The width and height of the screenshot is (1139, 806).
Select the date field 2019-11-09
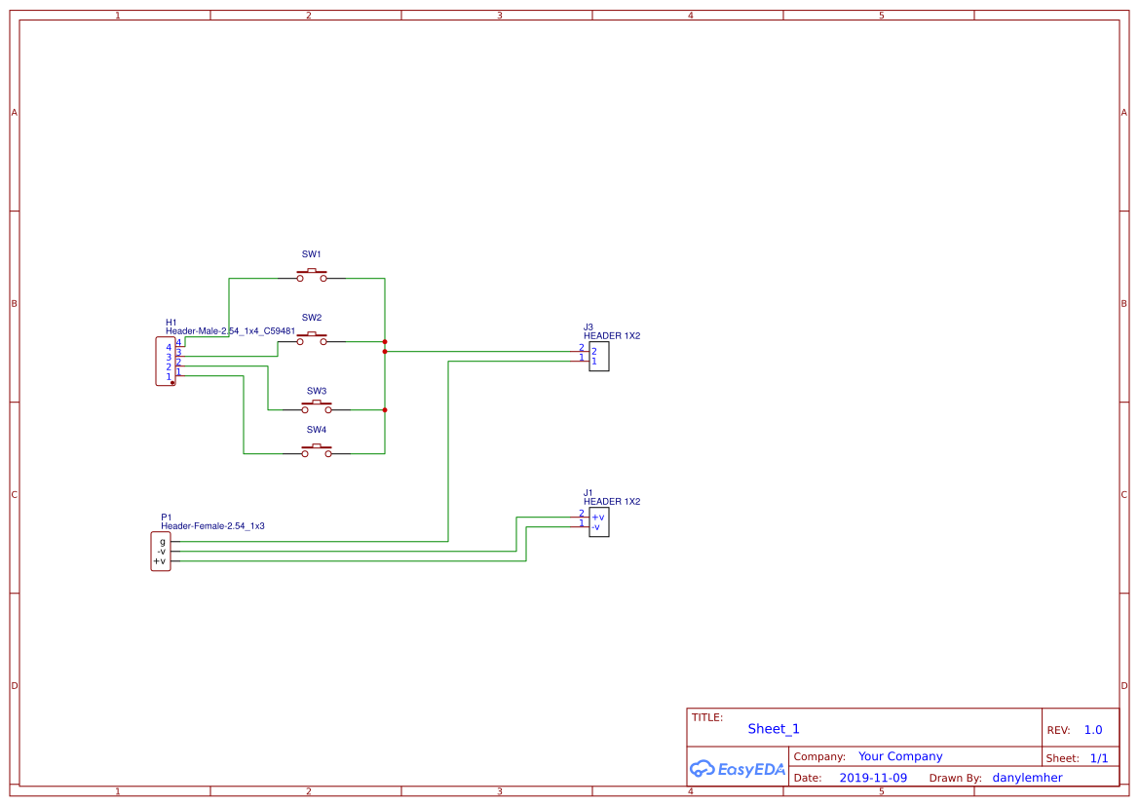873,777
